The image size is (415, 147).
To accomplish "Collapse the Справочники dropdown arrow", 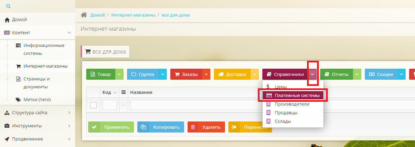I will [x=313, y=74].
